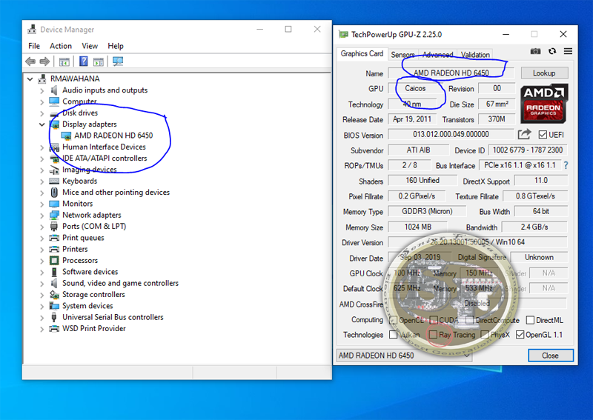Viewport: 593px width, 420px height.
Task: Click the Name field AMD RADEON HD 6450
Action: 451,73
